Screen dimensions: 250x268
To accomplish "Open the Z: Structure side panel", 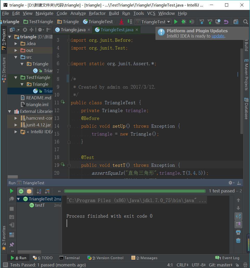I will (x=4, y=70).
